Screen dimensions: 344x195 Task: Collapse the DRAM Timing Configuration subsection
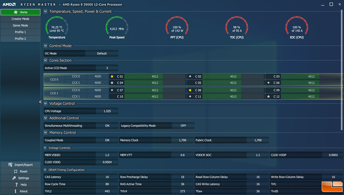tap(45, 170)
